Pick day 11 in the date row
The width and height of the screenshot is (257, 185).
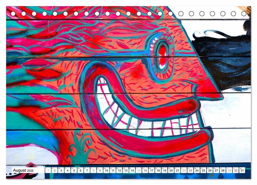tap(113, 170)
